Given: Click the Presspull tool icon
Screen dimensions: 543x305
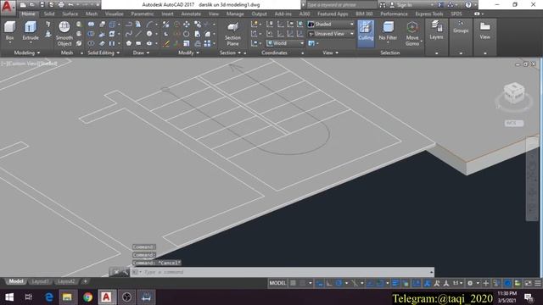Looking at the screenshot, I should [x=48, y=34].
